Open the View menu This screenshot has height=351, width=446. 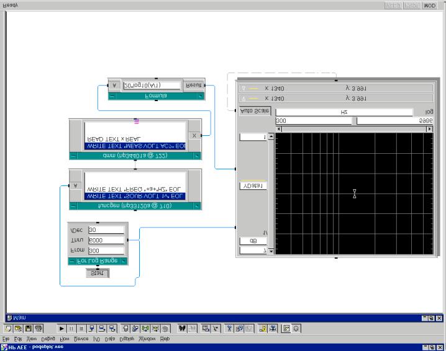pos(32,339)
